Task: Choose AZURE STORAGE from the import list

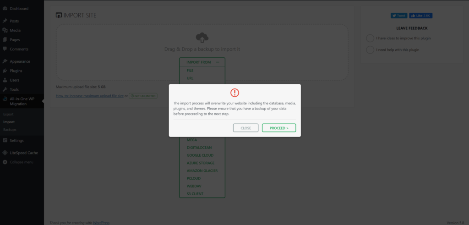Action: [x=201, y=163]
